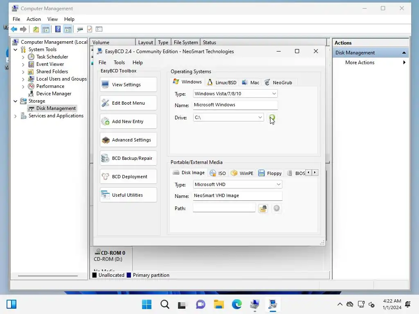Click the empty Path input field
This screenshot has height=314, width=419.
coord(224,208)
